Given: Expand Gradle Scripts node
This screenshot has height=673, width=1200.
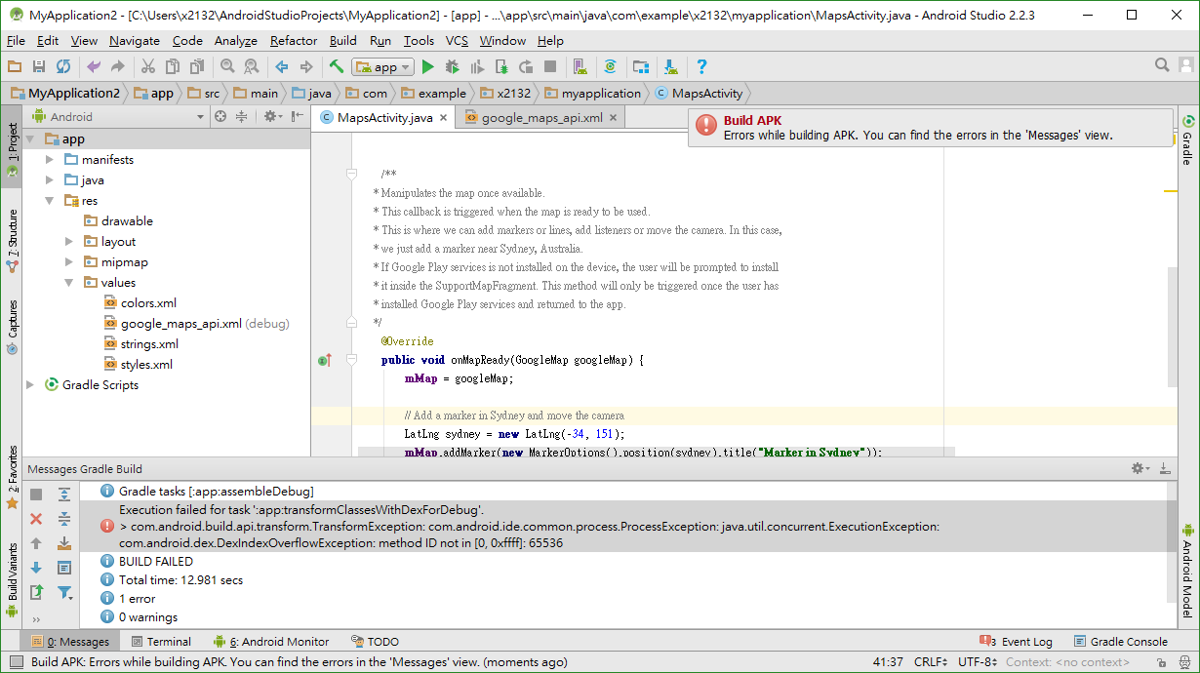Looking at the screenshot, I should pyautogui.click(x=30, y=384).
